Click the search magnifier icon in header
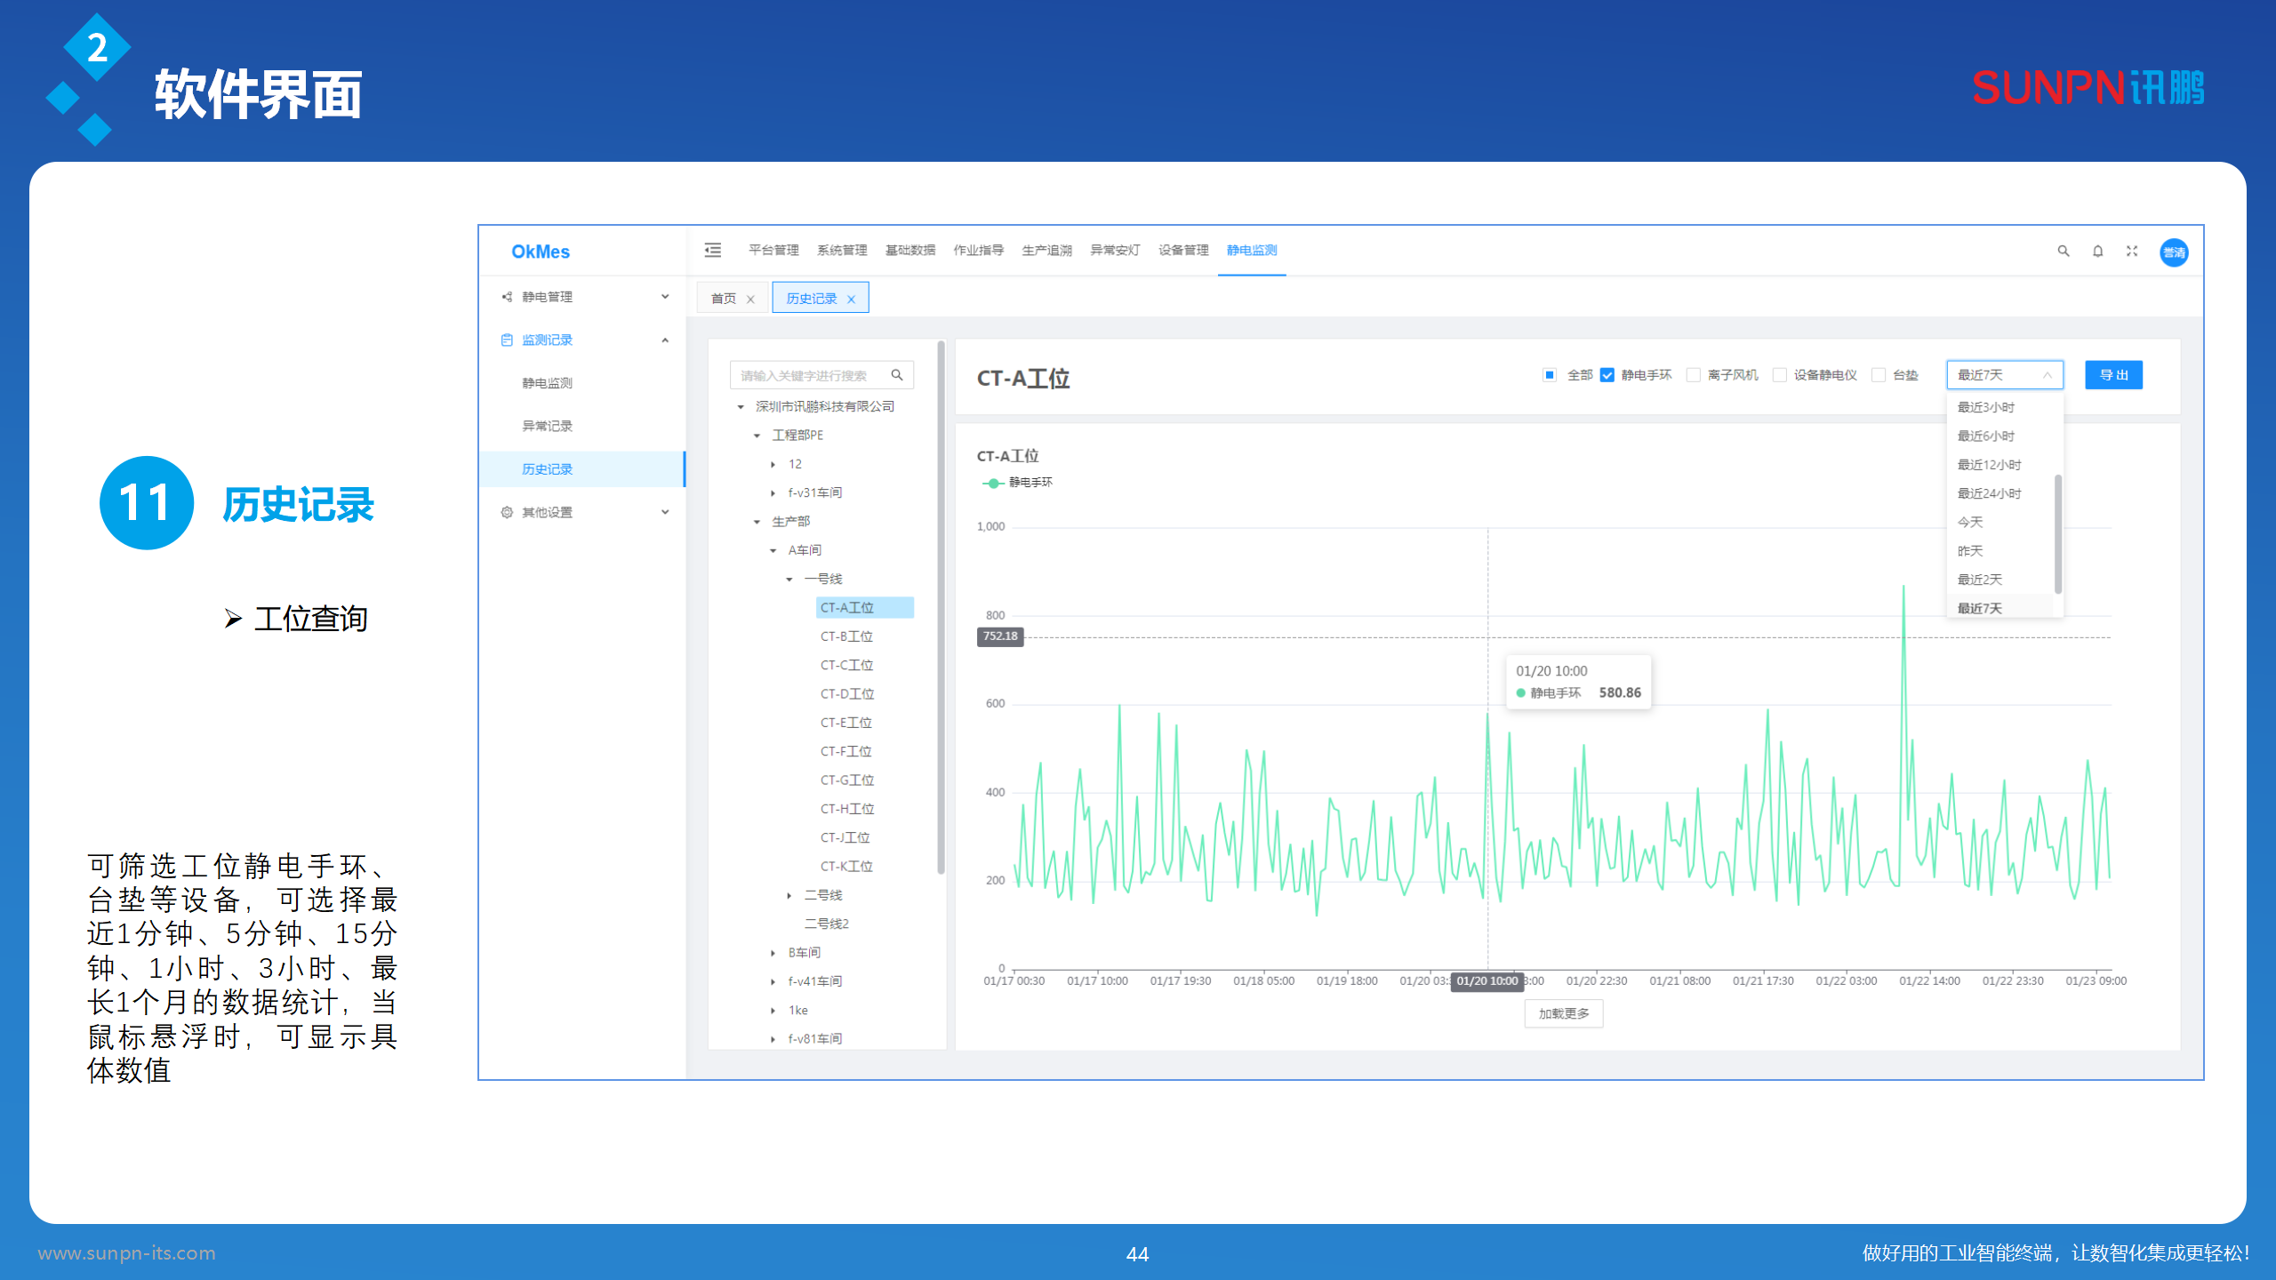 pos(2064,252)
